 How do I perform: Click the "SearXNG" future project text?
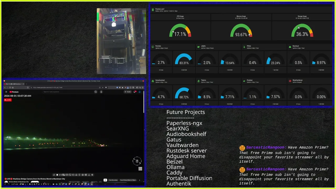pos(178,129)
